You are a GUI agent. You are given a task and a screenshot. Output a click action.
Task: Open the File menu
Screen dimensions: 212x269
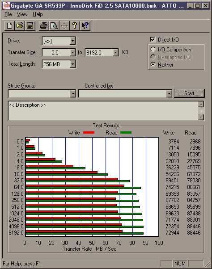tap(8, 14)
